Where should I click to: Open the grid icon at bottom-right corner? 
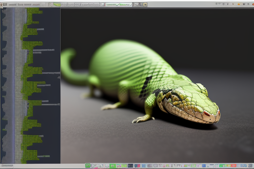coord(251,166)
